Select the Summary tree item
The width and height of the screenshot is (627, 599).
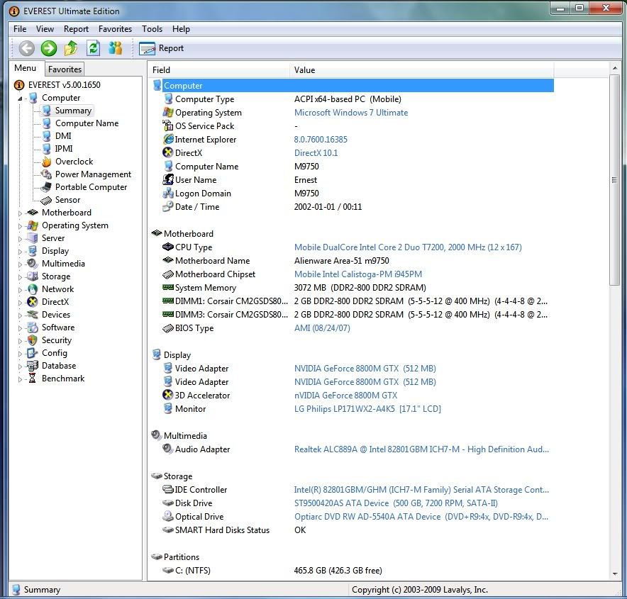(73, 111)
